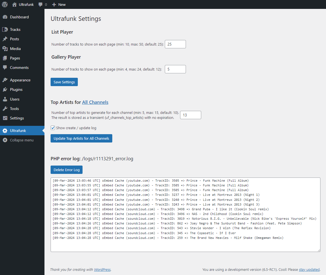Click the plus icon next to New
Image resolution: width=326 pixels, height=275 pixels.
tap(54, 4)
